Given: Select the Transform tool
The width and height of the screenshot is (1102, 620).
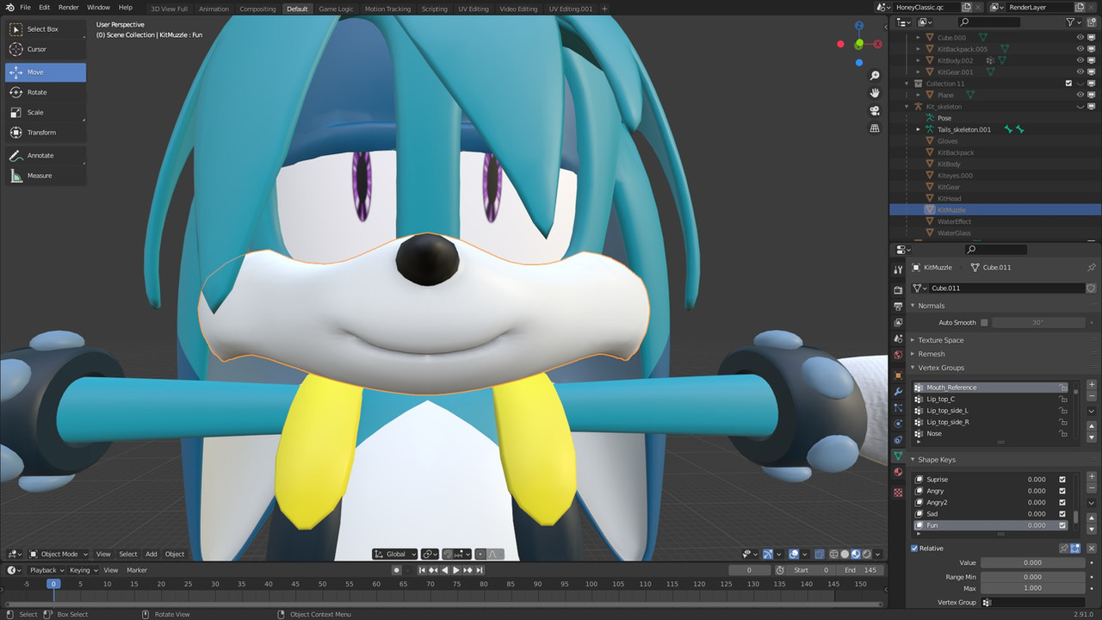Looking at the screenshot, I should (x=45, y=133).
